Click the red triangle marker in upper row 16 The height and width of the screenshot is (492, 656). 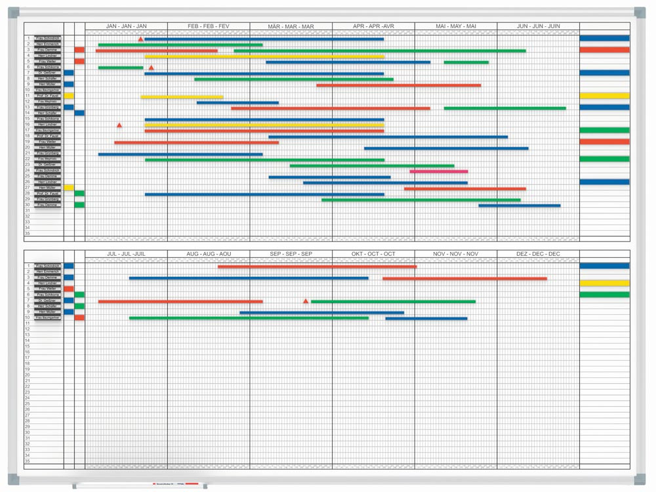click(119, 125)
